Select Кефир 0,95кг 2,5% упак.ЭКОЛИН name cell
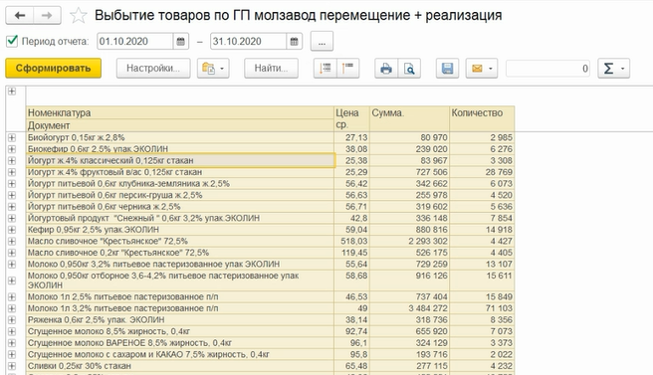 pos(180,230)
